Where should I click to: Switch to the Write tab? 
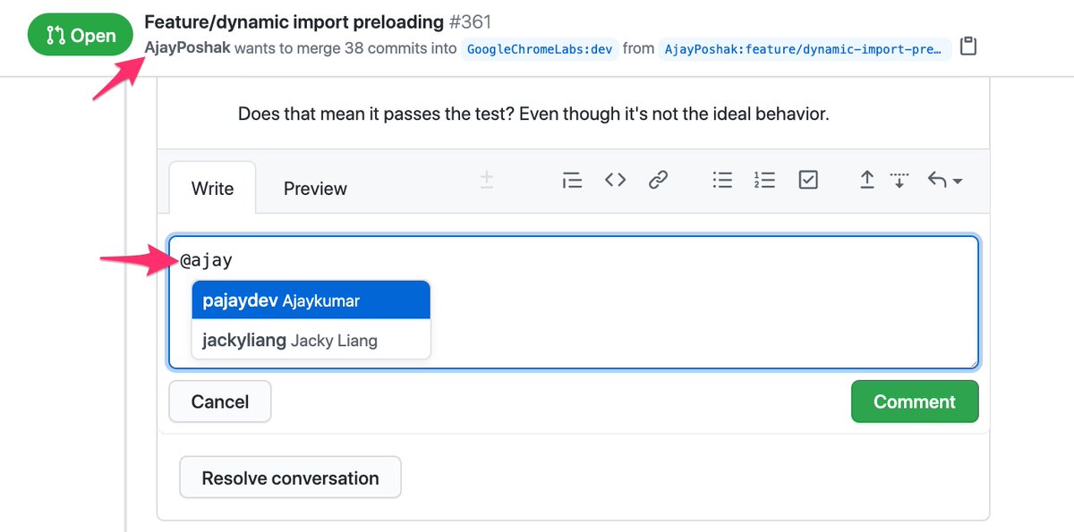tap(212, 188)
